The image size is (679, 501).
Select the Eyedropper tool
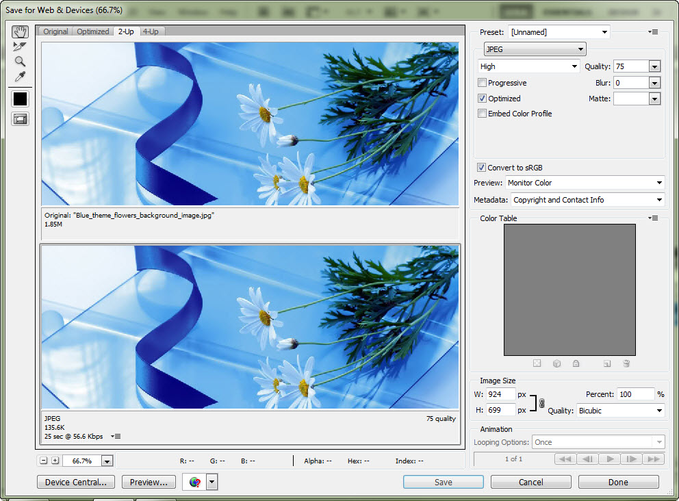point(20,77)
